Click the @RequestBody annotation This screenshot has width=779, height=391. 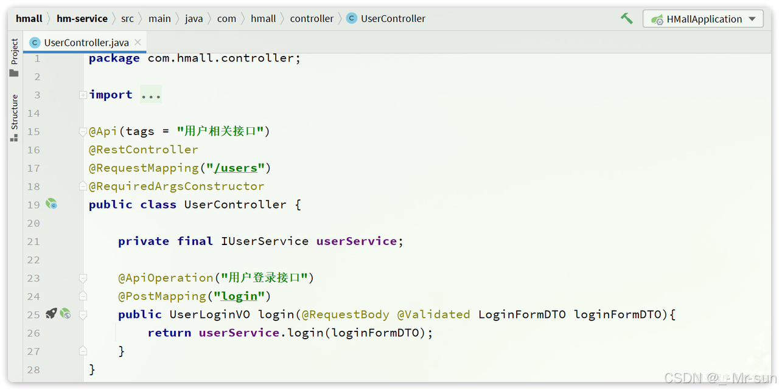tap(346, 314)
